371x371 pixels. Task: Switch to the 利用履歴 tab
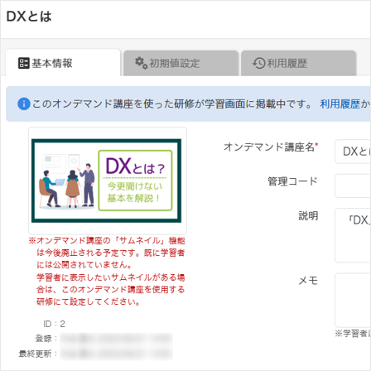point(299,63)
